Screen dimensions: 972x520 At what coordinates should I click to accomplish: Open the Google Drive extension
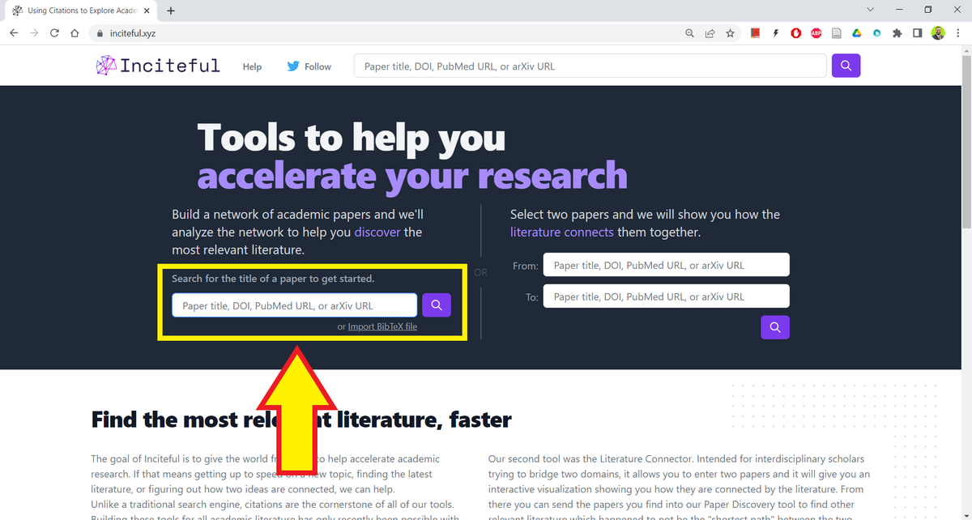tap(856, 34)
